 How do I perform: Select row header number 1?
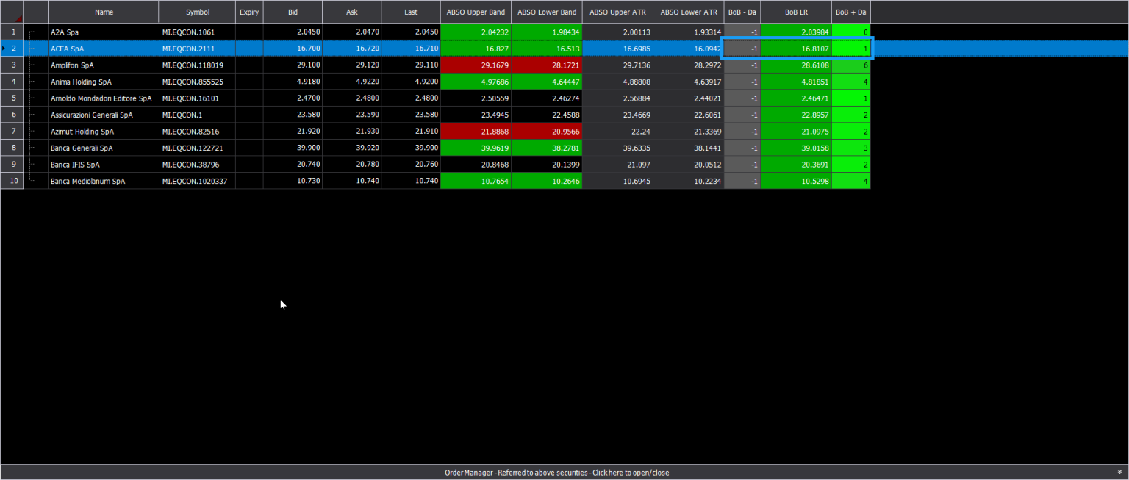[12, 32]
